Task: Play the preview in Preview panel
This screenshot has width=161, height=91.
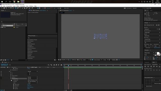Action: tap(149, 25)
